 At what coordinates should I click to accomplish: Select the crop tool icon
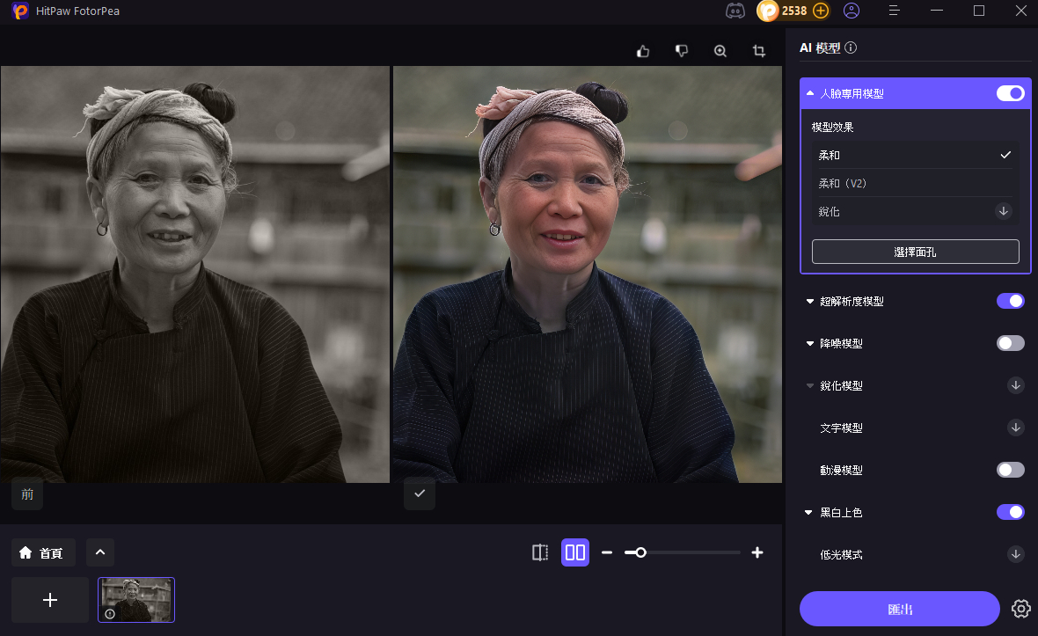click(x=759, y=51)
